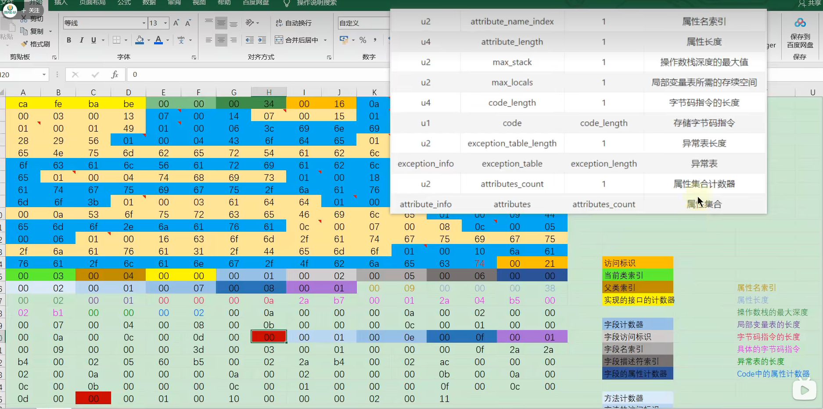Open the font size dropdown 13
Screen dimensions: 823x409
pyautogui.click(x=165, y=23)
